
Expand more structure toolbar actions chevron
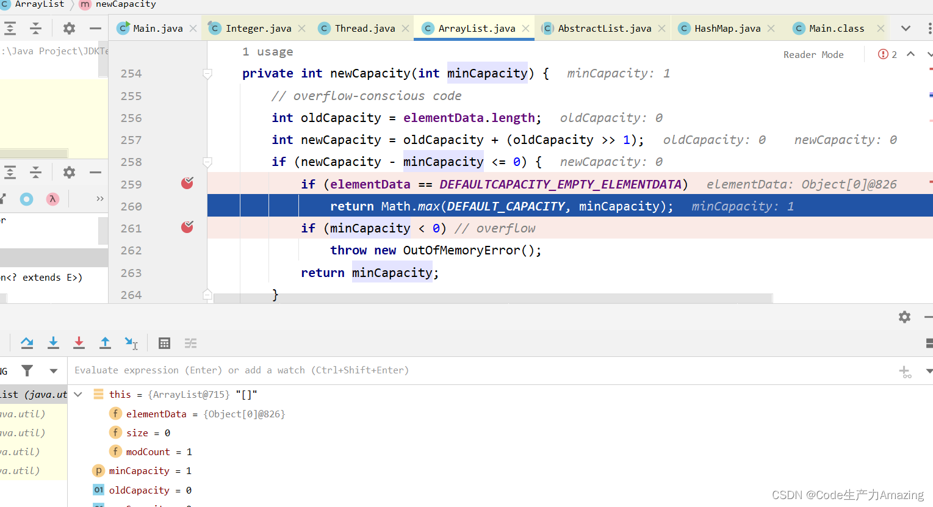[100, 199]
